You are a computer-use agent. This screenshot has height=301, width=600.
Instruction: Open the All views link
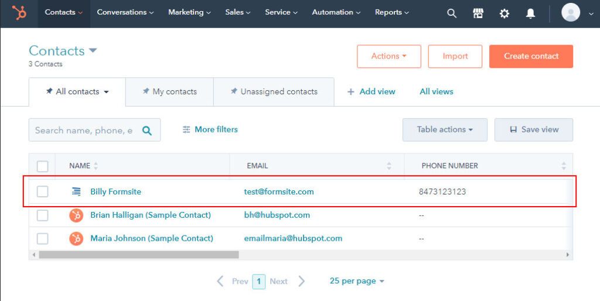[436, 92]
